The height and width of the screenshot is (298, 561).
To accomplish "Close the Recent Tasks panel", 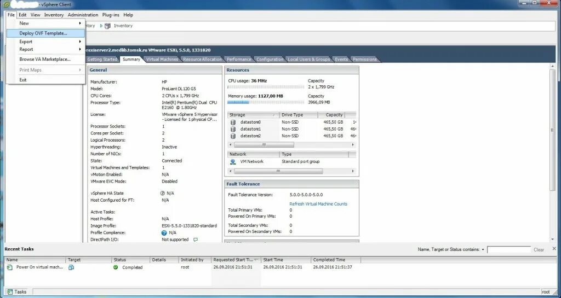I will (x=554, y=248).
